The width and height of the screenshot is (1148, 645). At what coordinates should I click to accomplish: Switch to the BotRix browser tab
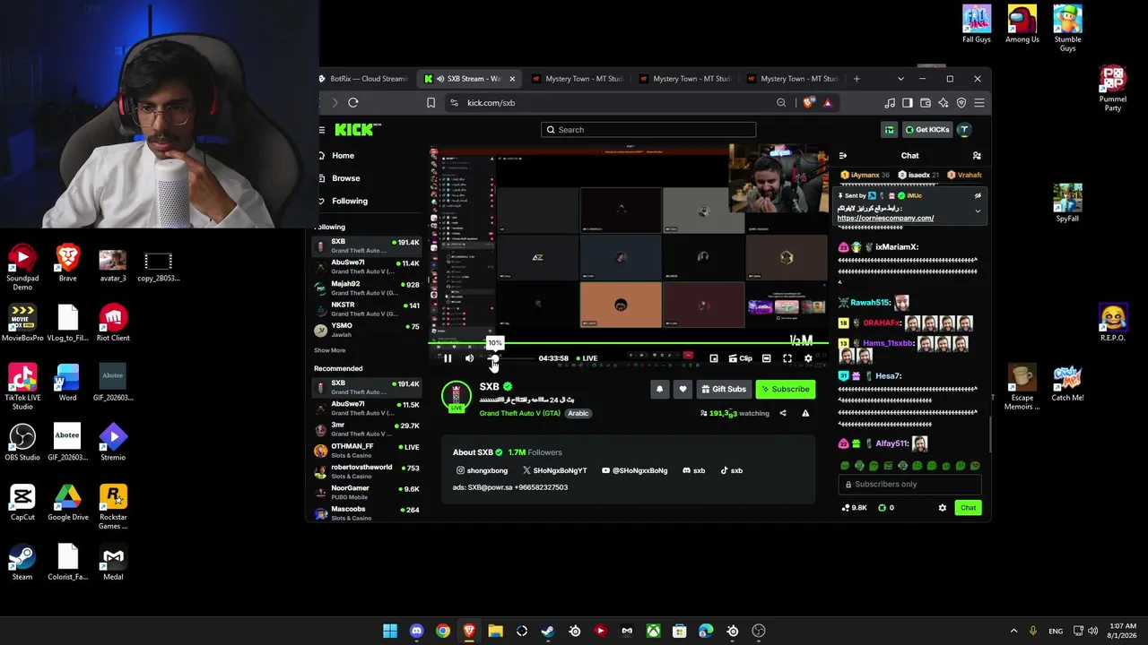click(x=363, y=79)
